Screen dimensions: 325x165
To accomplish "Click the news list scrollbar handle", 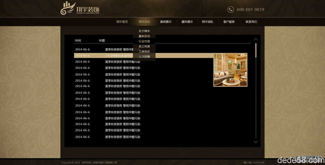I will [256, 50].
